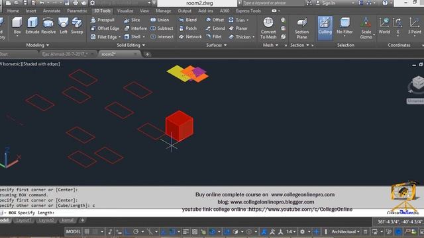The height and width of the screenshot is (238, 424).
Task: Go to the Annotate ribbon tab
Action: (52, 11)
